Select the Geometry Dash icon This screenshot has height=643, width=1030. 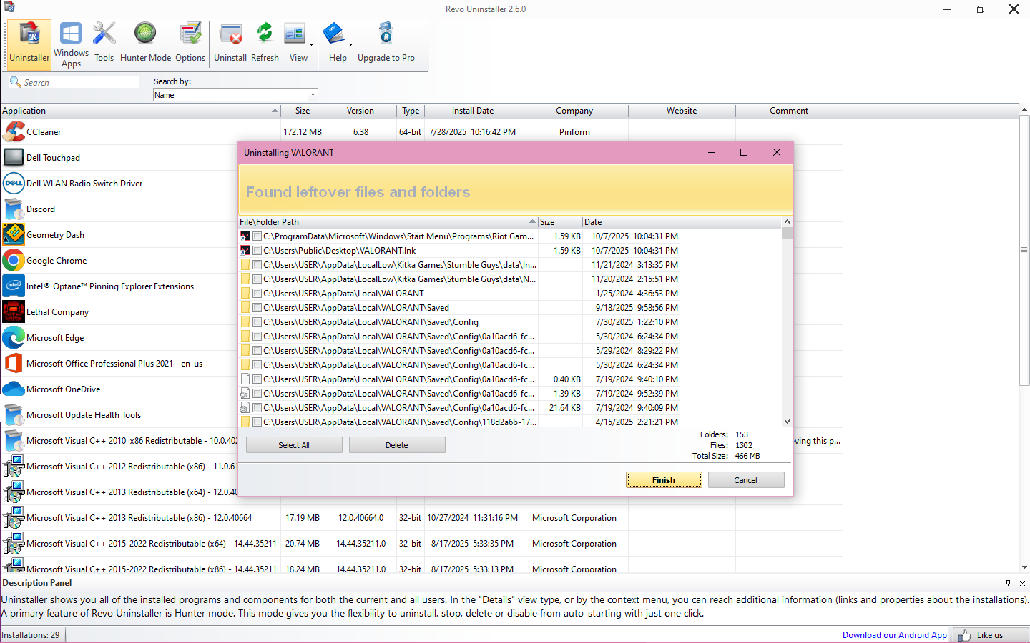tap(14, 235)
